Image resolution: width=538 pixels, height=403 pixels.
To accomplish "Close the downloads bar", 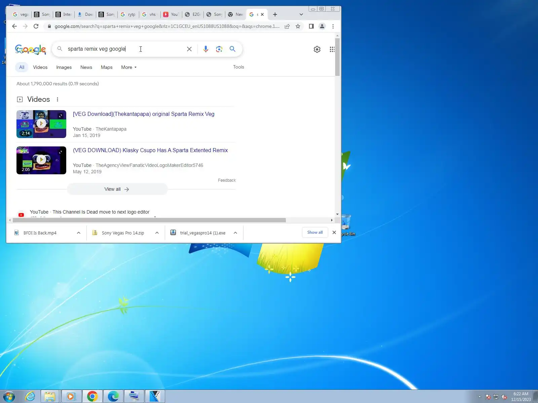I will click(x=334, y=232).
